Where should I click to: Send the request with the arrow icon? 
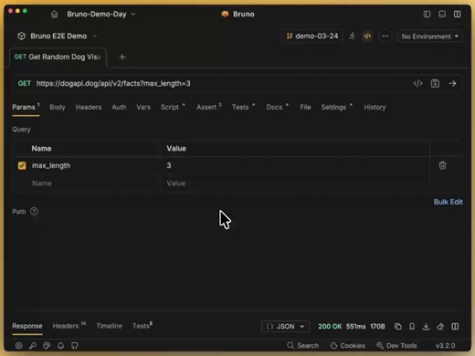pyautogui.click(x=452, y=83)
